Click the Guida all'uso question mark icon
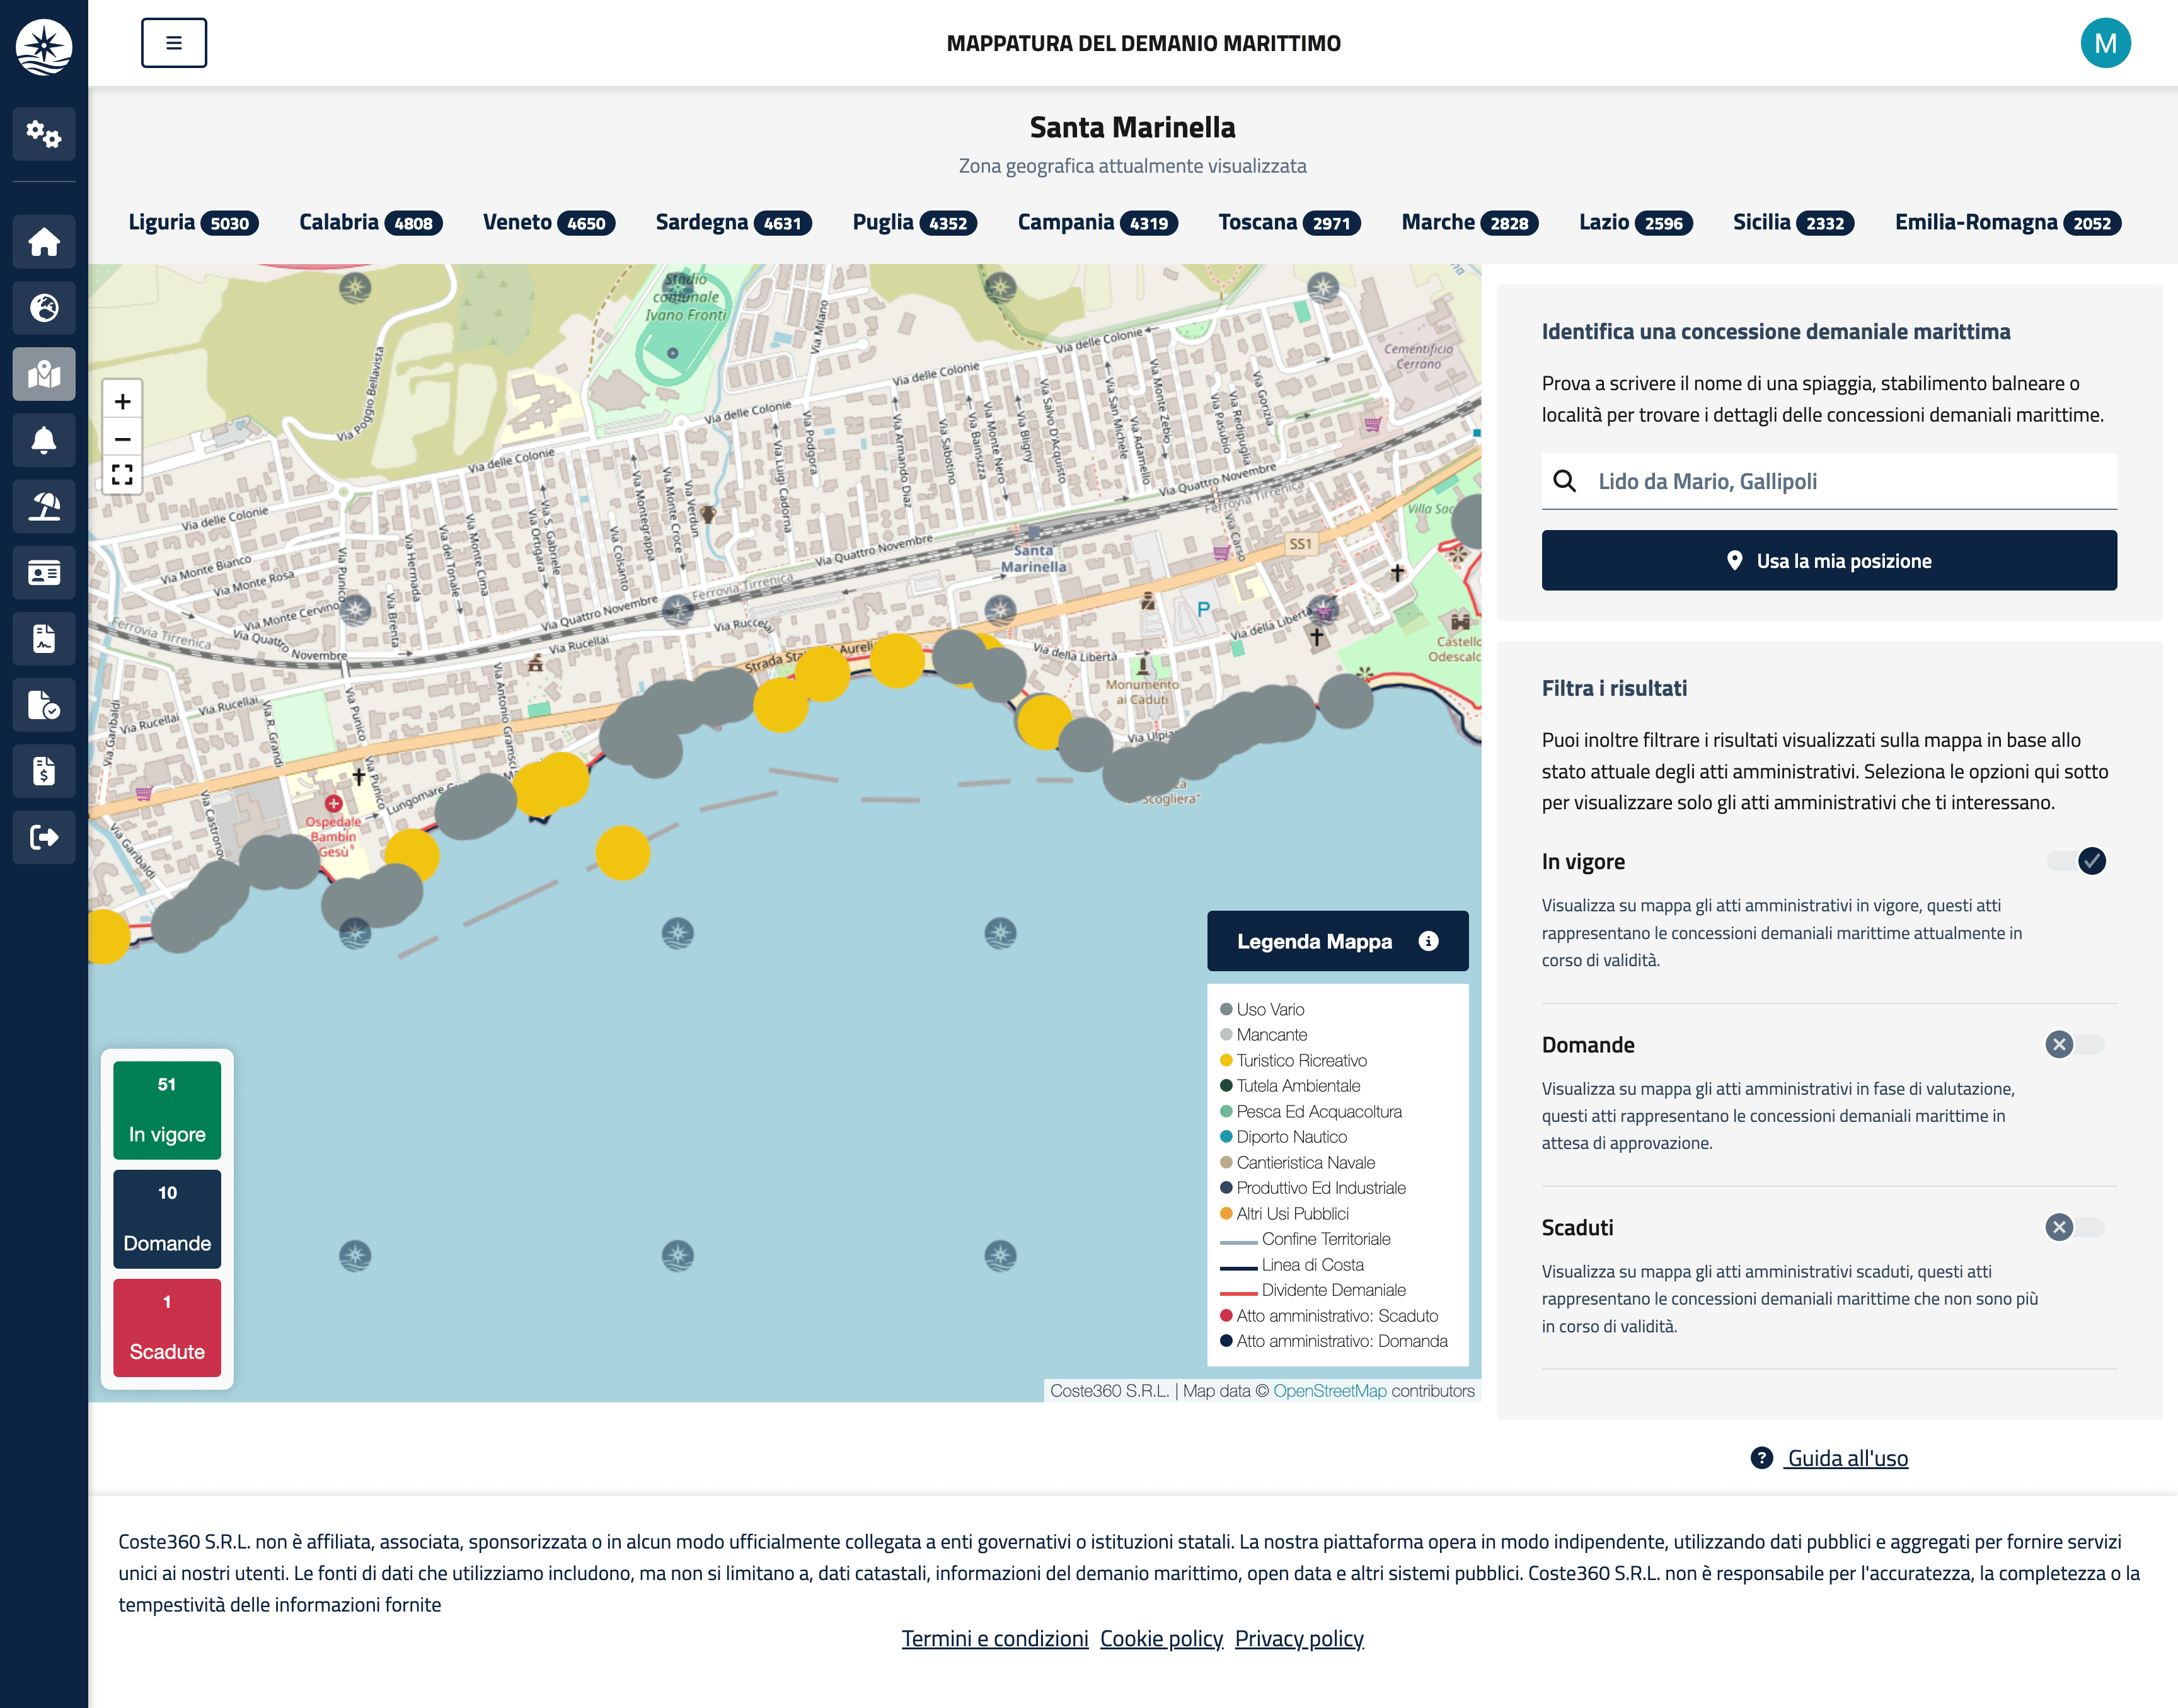This screenshot has height=1708, width=2178. point(1761,1458)
